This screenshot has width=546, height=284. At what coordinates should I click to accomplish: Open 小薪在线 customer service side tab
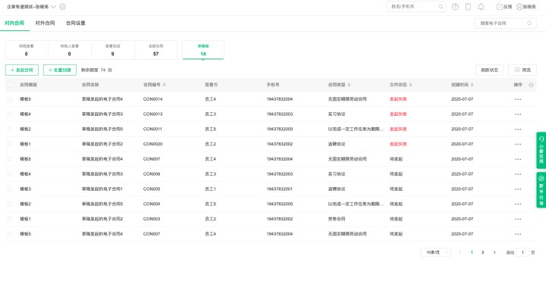541,150
